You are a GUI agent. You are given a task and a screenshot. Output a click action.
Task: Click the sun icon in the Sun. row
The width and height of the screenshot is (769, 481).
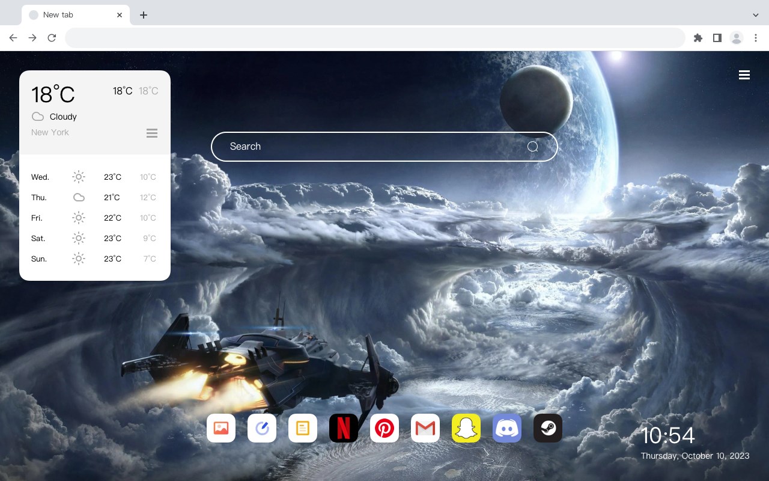79,259
